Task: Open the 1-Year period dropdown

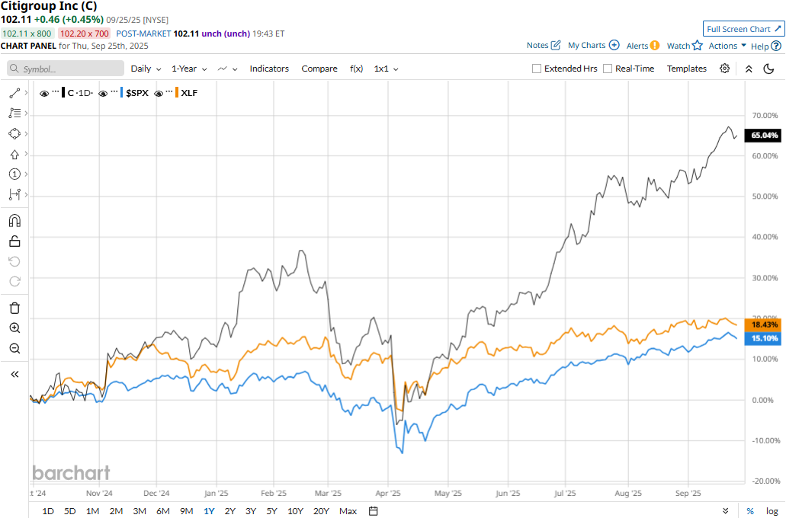Action: tap(189, 69)
